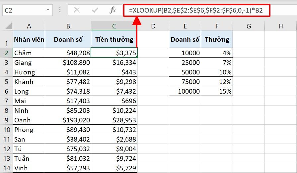Click the 50000 threshold cell
The height and width of the screenshot is (173, 297).
[x=185, y=72]
